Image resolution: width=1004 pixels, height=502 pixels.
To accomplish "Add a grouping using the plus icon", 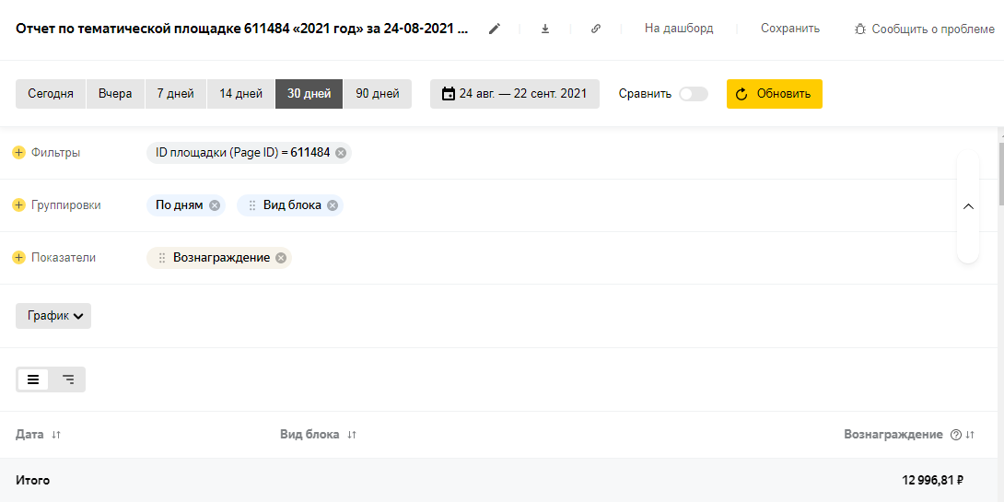I will coord(18,205).
